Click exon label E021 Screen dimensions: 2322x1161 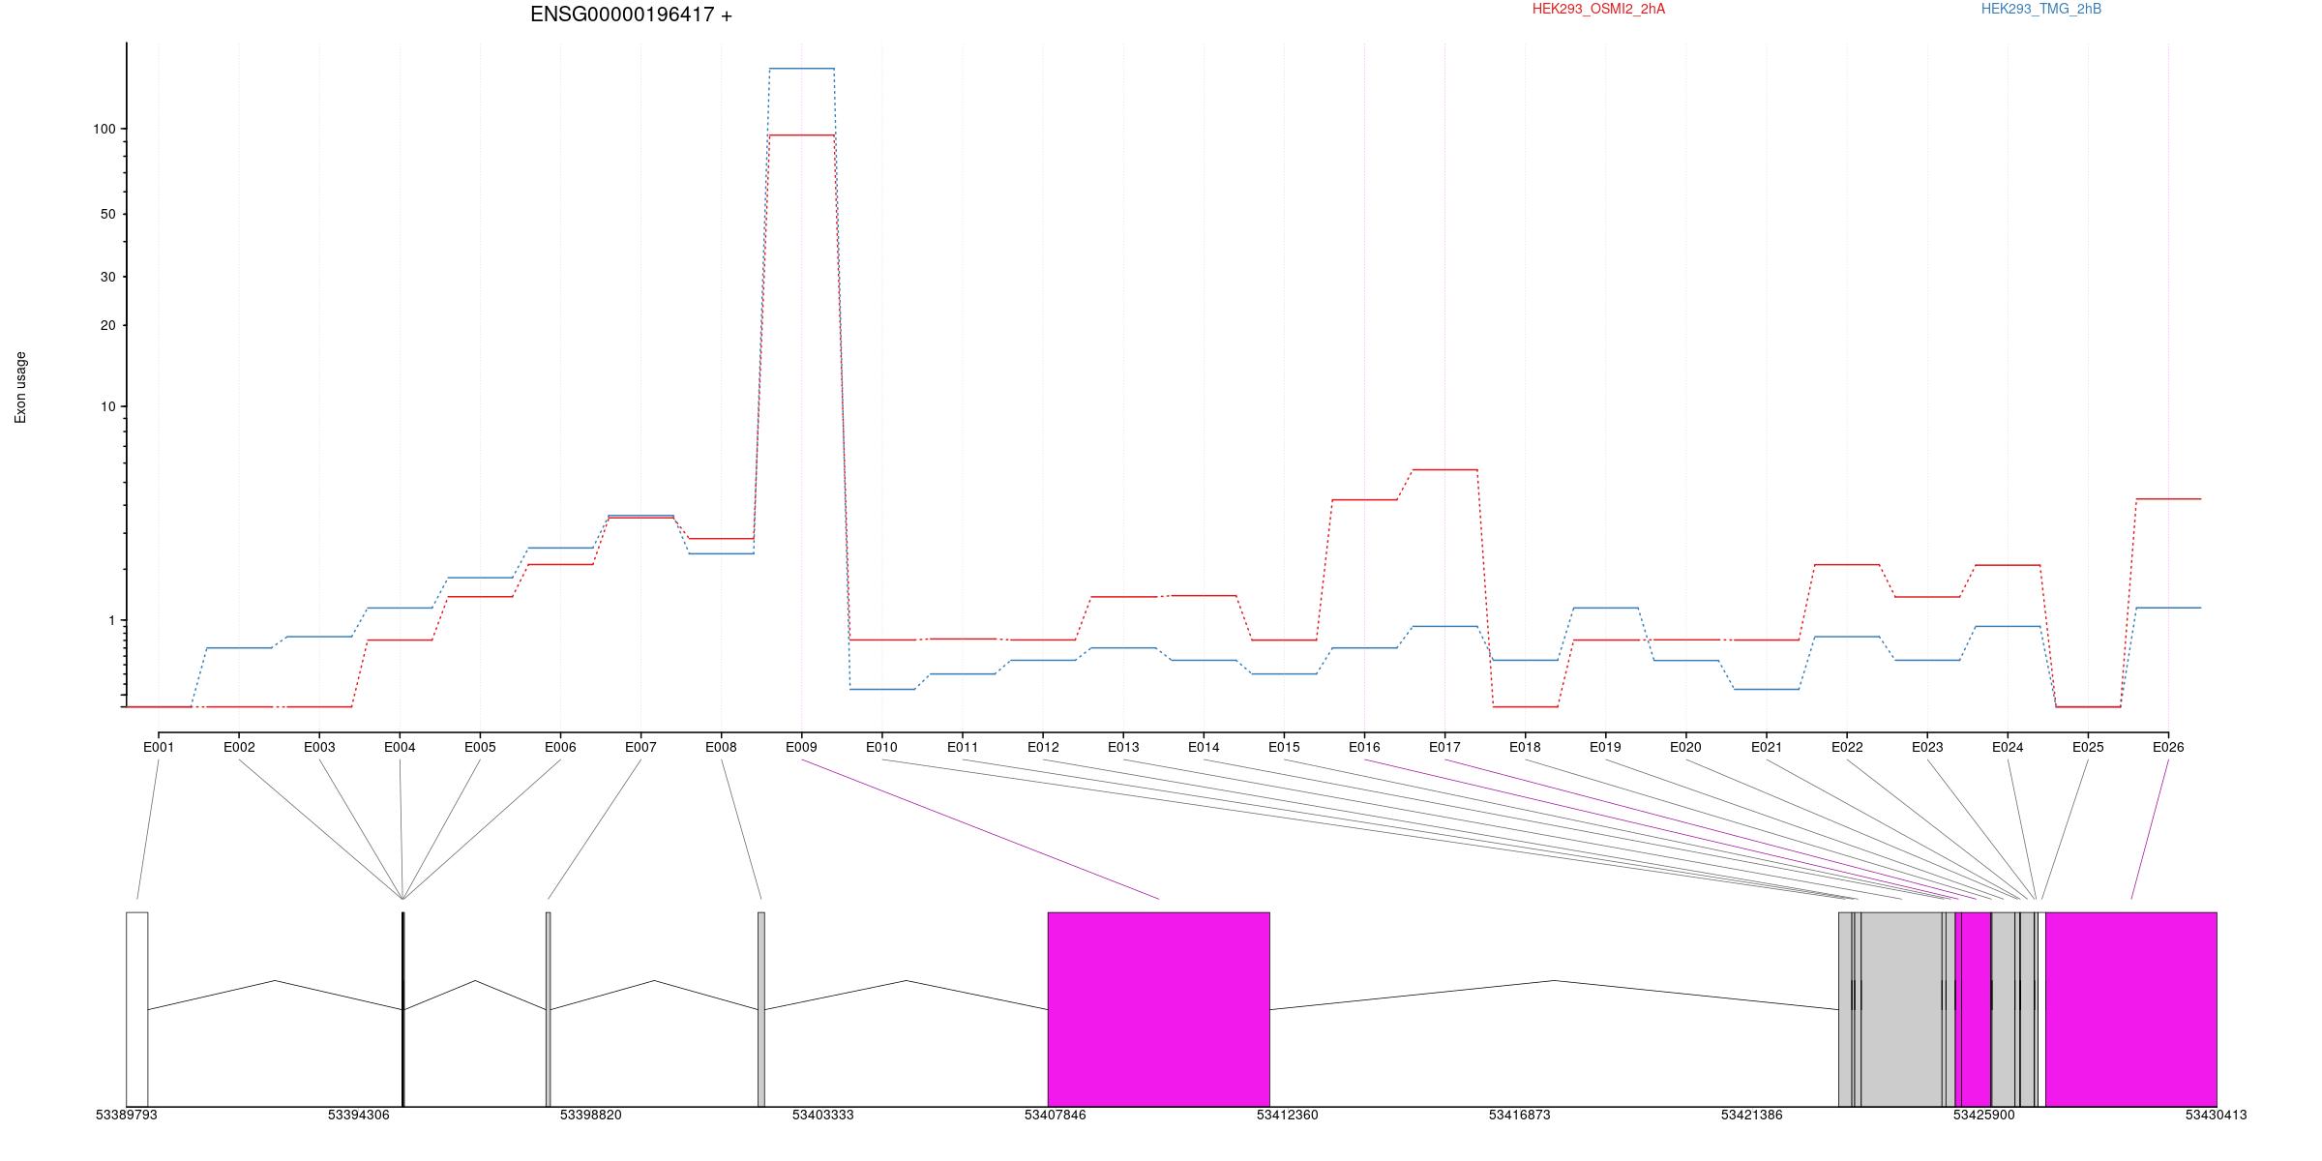1767,747
